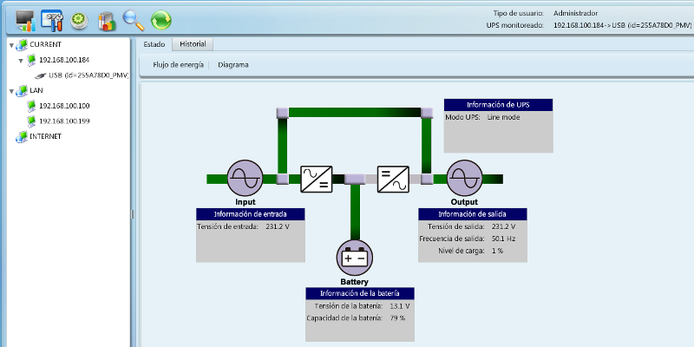Click the computer icon beside 192.168.100.184
Viewport: 694px width, 347px height.
click(x=31, y=60)
